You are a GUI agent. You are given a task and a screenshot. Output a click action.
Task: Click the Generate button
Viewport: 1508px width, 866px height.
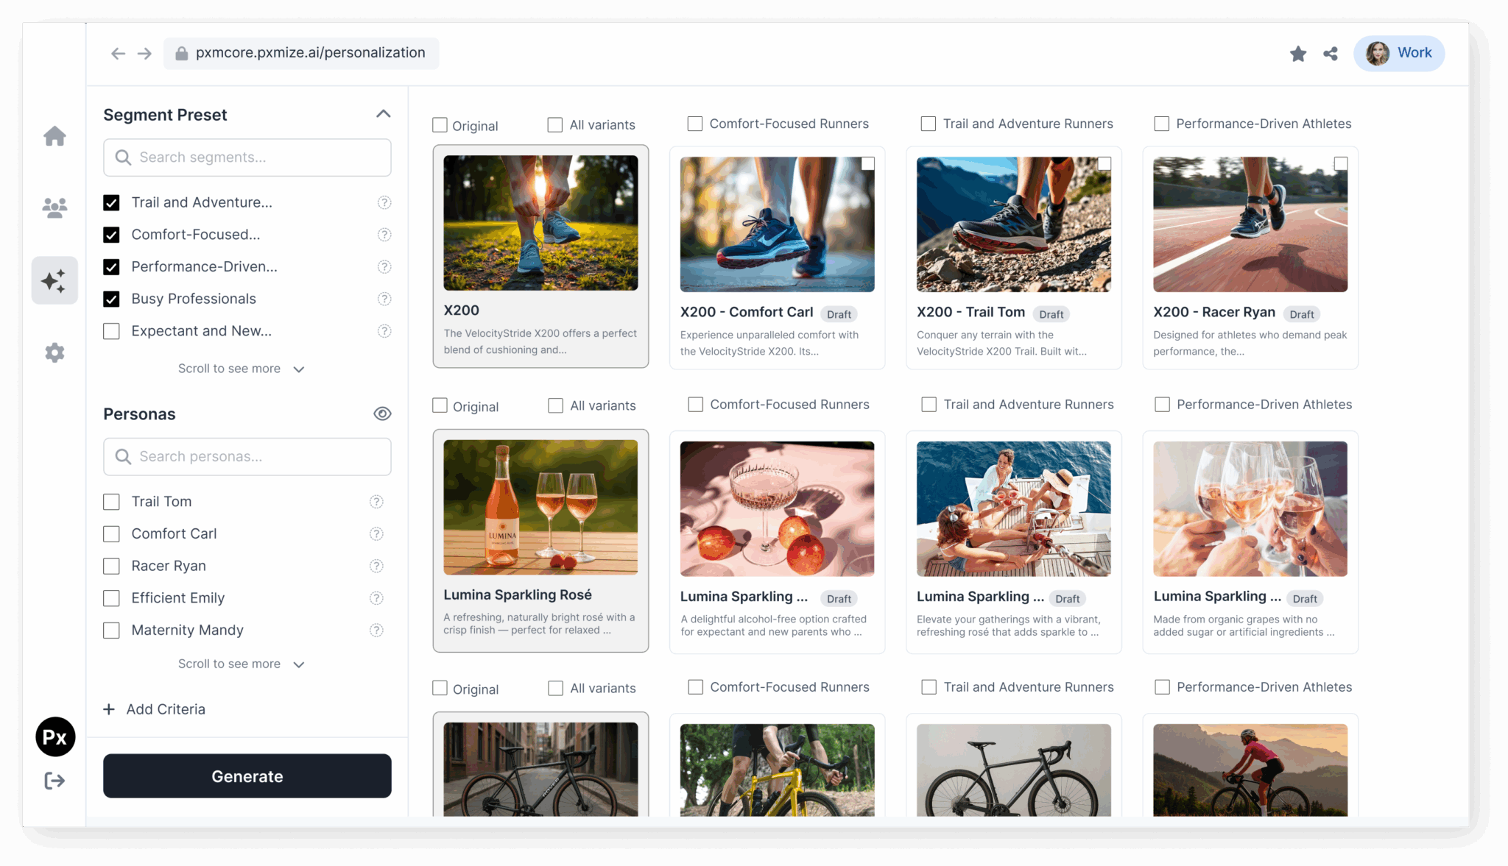point(247,776)
